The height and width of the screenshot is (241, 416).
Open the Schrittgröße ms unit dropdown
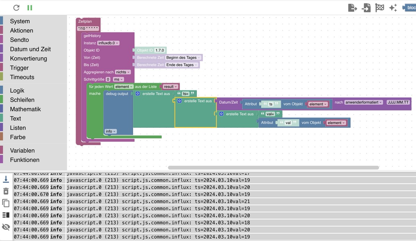[x=119, y=80]
